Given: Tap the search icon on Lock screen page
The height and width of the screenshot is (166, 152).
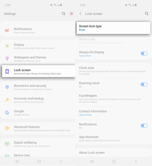Looking at the screenshot, I should click(x=147, y=14).
